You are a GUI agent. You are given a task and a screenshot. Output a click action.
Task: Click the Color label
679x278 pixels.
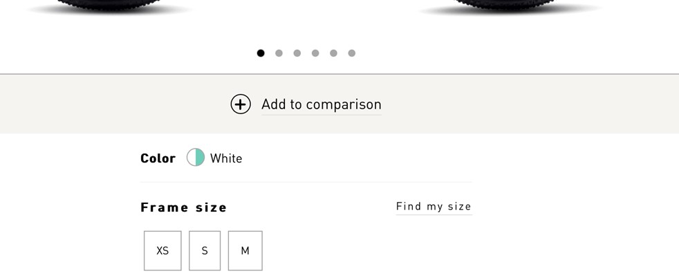[x=158, y=158]
